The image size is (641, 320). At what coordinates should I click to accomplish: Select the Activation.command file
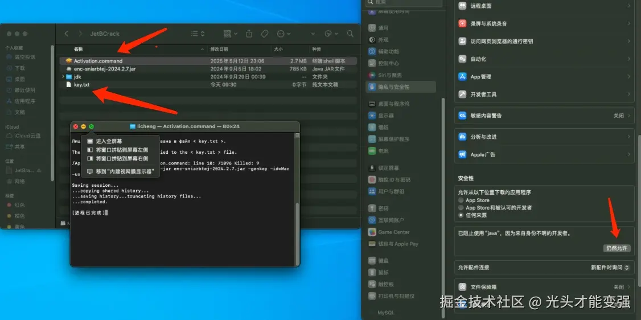click(208, 61)
